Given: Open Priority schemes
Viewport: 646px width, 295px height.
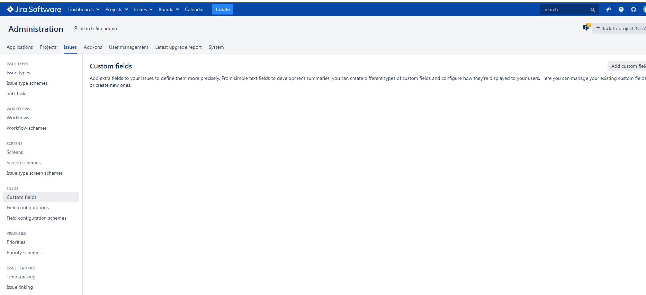Looking at the screenshot, I should pyautogui.click(x=24, y=252).
